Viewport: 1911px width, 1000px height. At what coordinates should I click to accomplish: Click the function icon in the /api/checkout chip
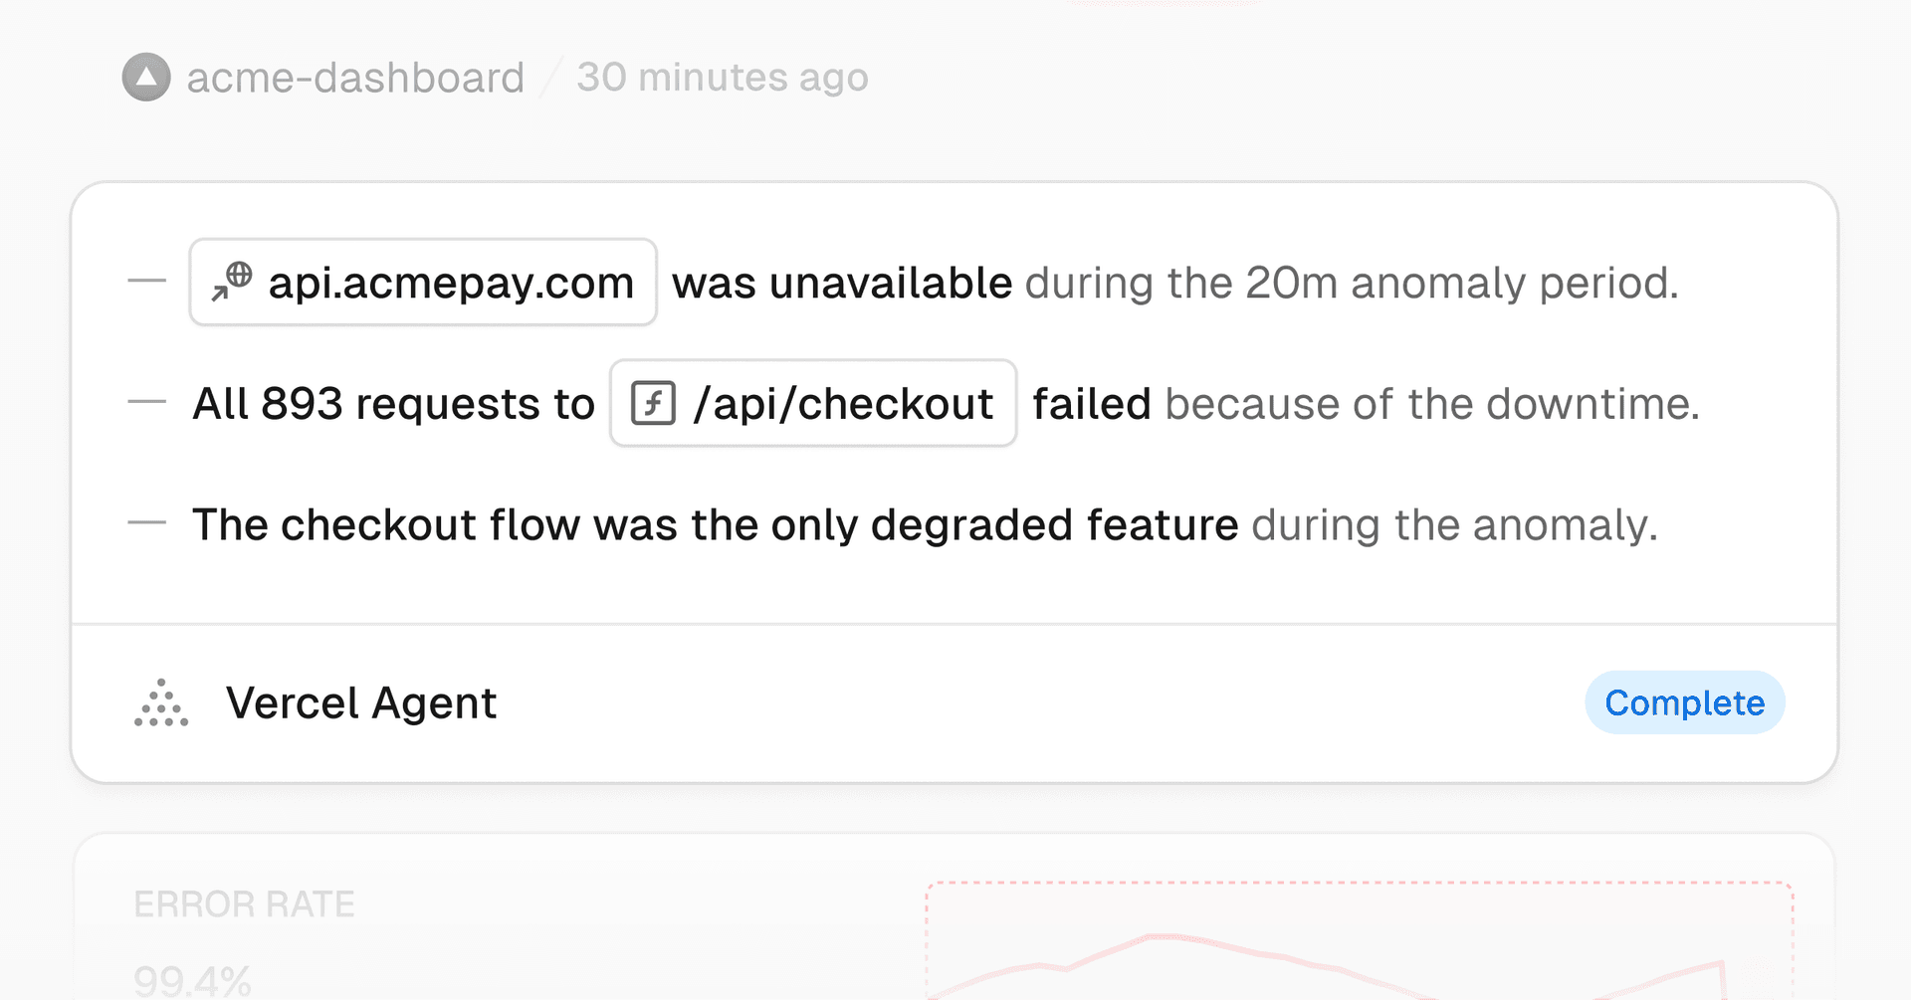(x=654, y=403)
